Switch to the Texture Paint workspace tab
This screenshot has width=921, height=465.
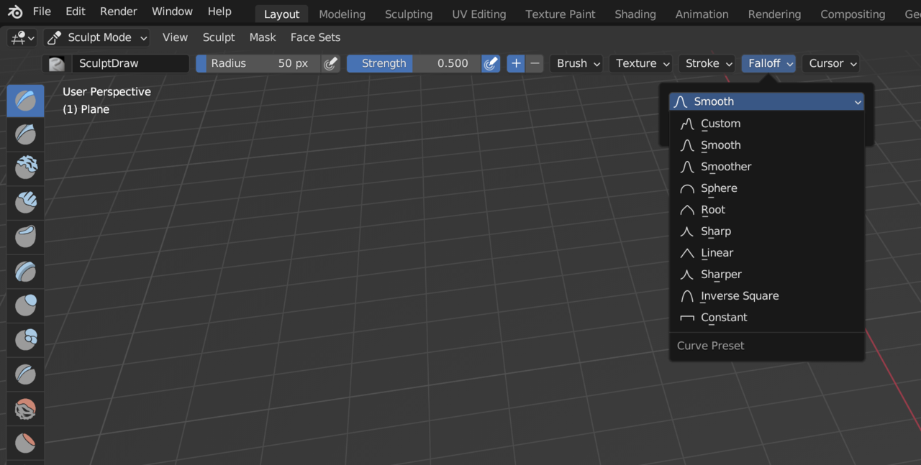pyautogui.click(x=561, y=14)
